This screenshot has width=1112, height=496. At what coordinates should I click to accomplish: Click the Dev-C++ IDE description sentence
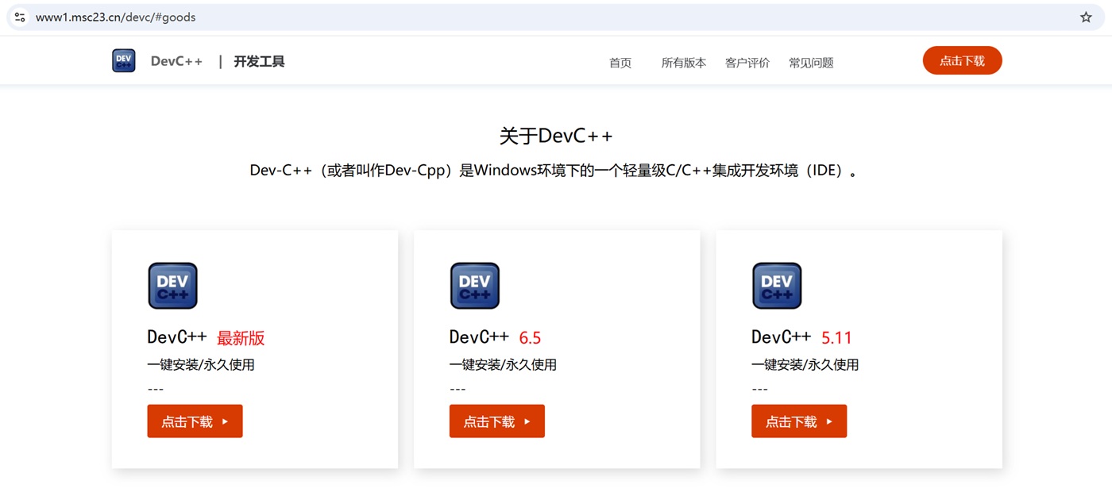554,171
